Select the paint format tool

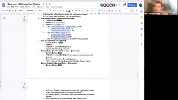tap(16, 11)
